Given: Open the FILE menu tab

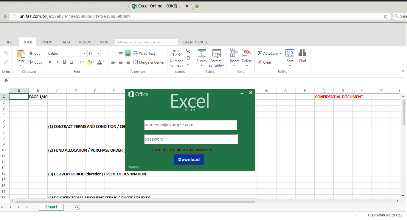Looking at the screenshot, I should pos(9,42).
